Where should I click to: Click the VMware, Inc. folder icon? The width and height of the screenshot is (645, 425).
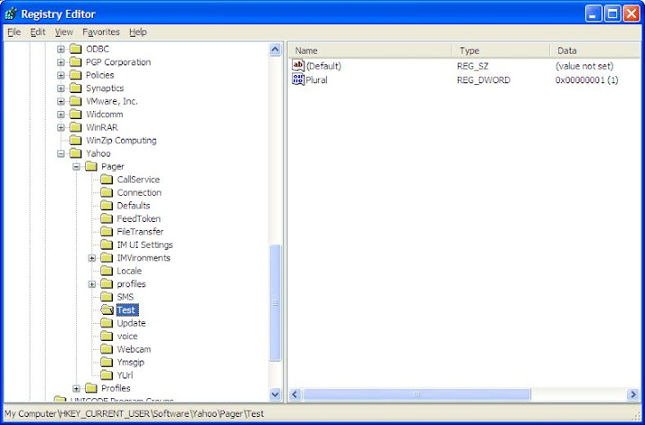[75, 101]
